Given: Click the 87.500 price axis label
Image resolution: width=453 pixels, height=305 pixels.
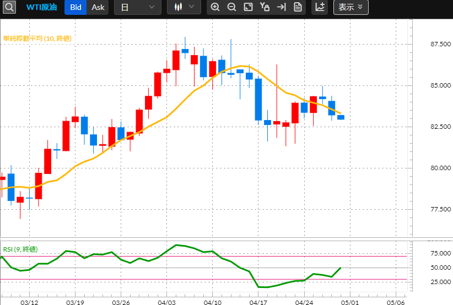Looking at the screenshot, I should tap(440, 44).
